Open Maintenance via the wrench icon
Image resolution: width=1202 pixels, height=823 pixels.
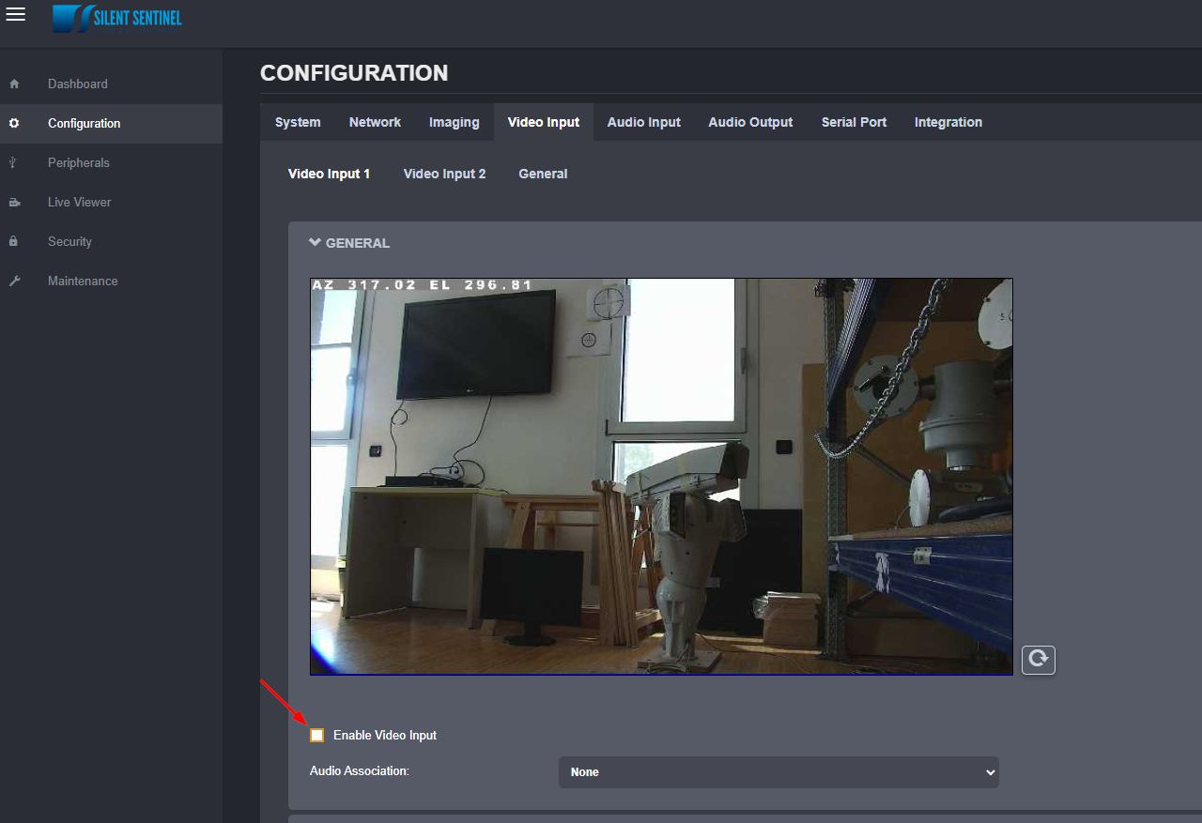(x=14, y=281)
